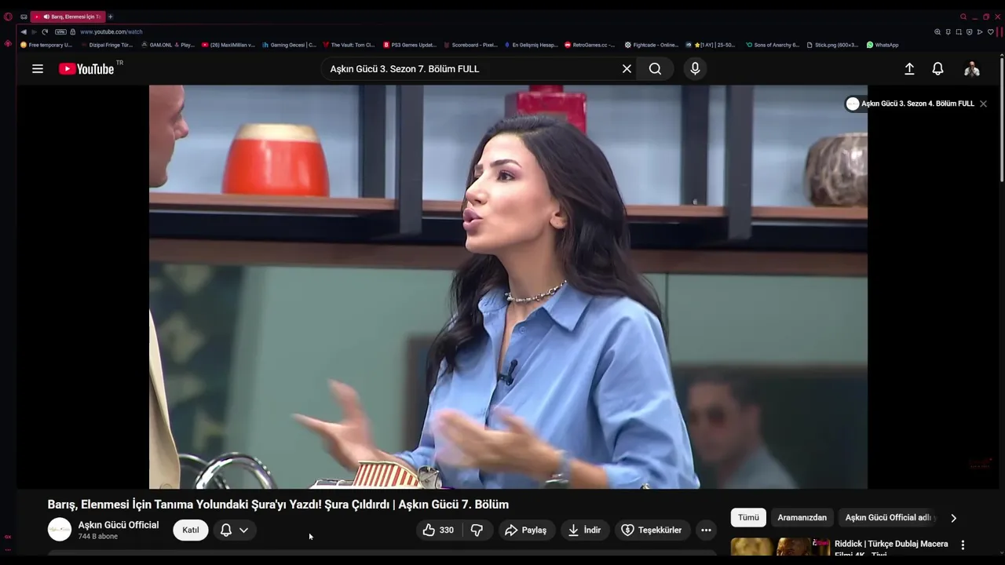View site info via the padlock icon
Screen dimensions: 1005x565
pyautogui.click(x=73, y=32)
